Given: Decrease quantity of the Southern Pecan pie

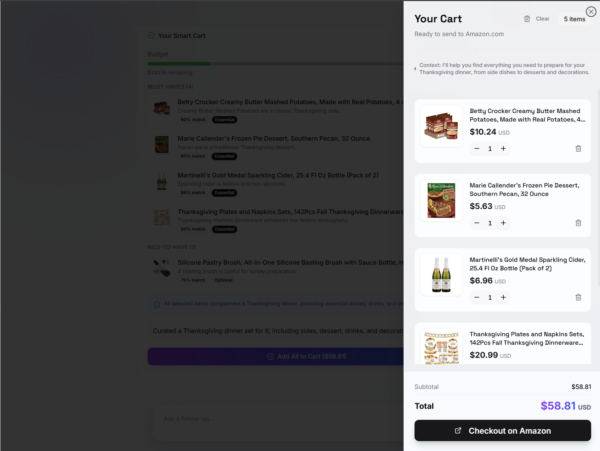Looking at the screenshot, I should tap(476, 223).
